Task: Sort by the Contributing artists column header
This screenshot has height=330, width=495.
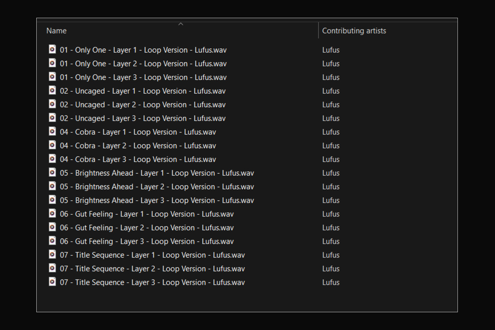Action: point(354,31)
